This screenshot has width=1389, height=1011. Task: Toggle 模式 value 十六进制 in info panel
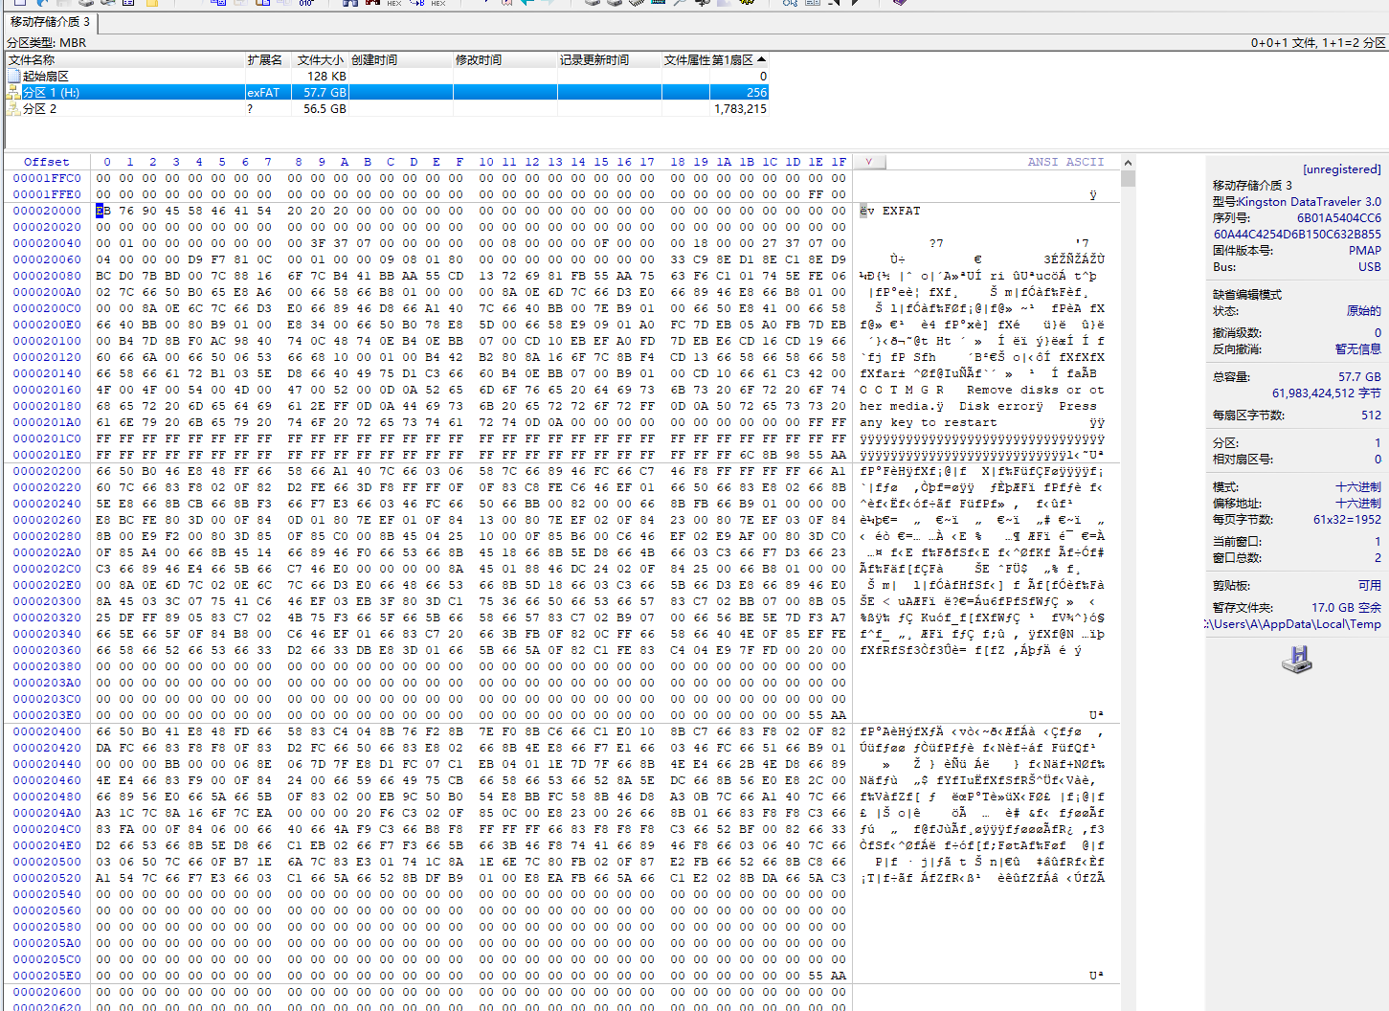tap(1357, 486)
